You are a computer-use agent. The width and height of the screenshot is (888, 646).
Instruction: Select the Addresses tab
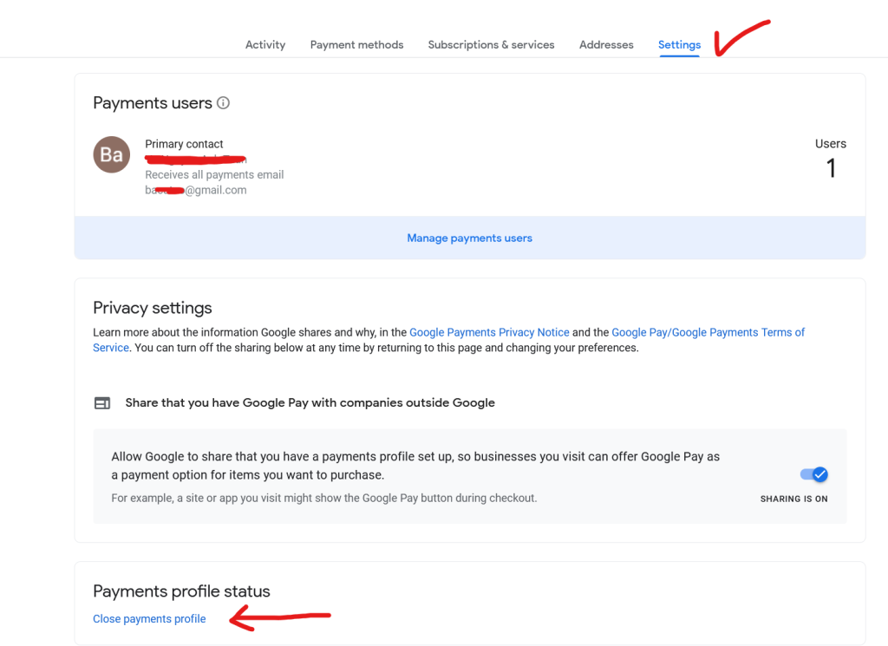pyautogui.click(x=606, y=45)
